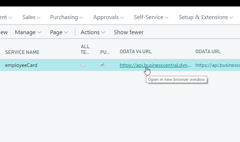This screenshot has height=142, width=240.
Task: Click the Published (PU...) column header
Action: click(x=105, y=52)
